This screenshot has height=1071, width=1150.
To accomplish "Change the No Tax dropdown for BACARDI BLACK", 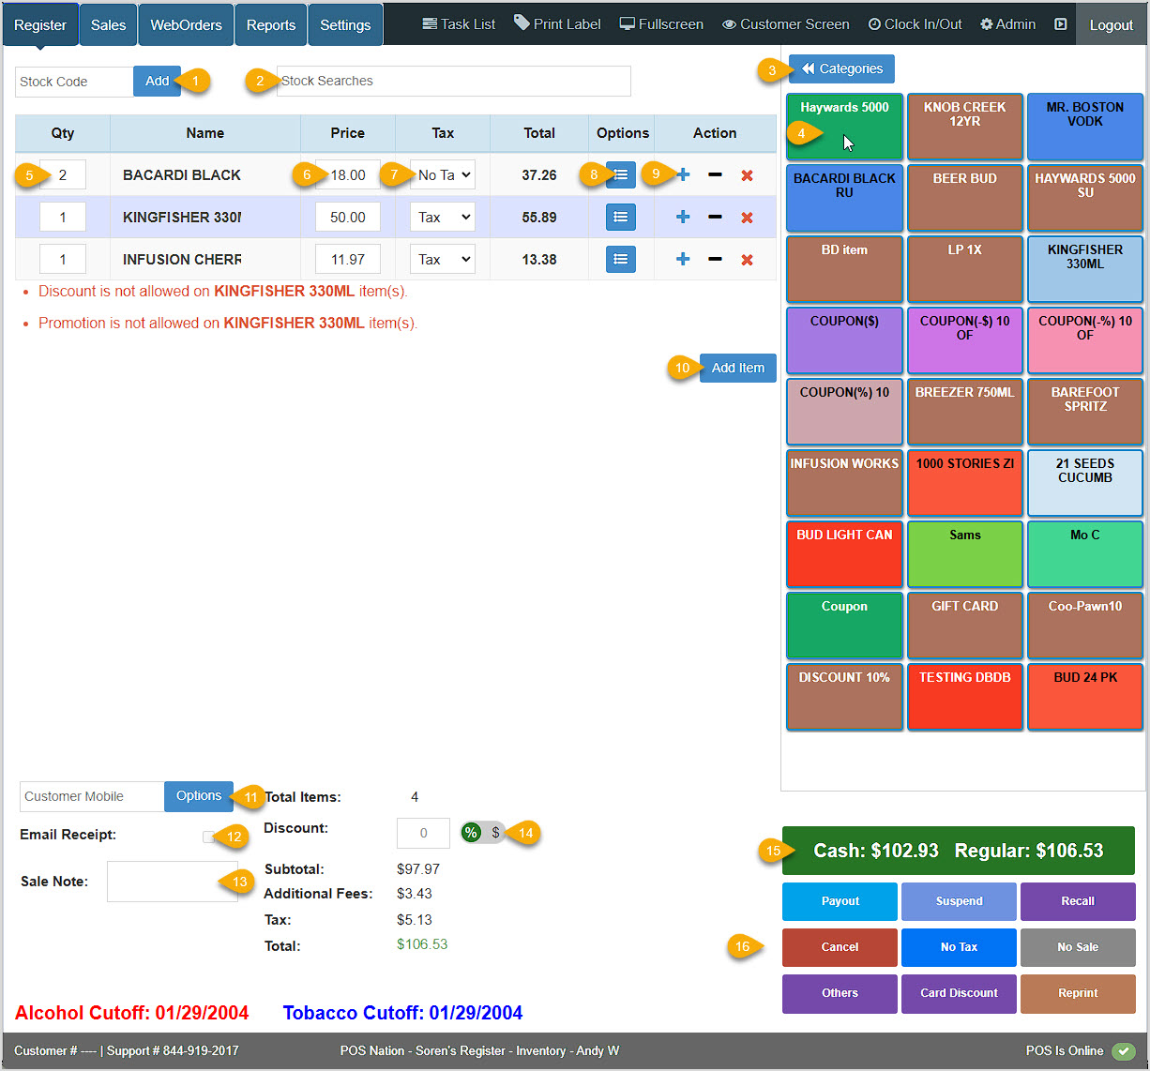I will tap(442, 174).
